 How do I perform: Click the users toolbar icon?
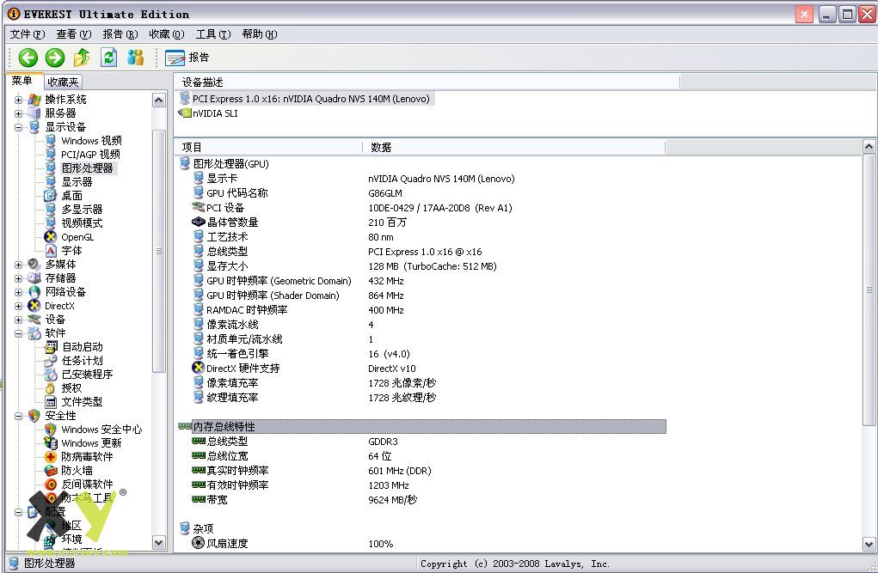point(136,57)
